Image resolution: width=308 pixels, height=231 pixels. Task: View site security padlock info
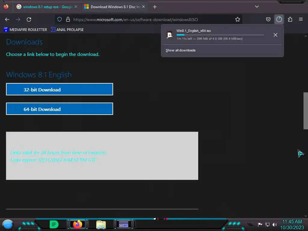point(68,19)
